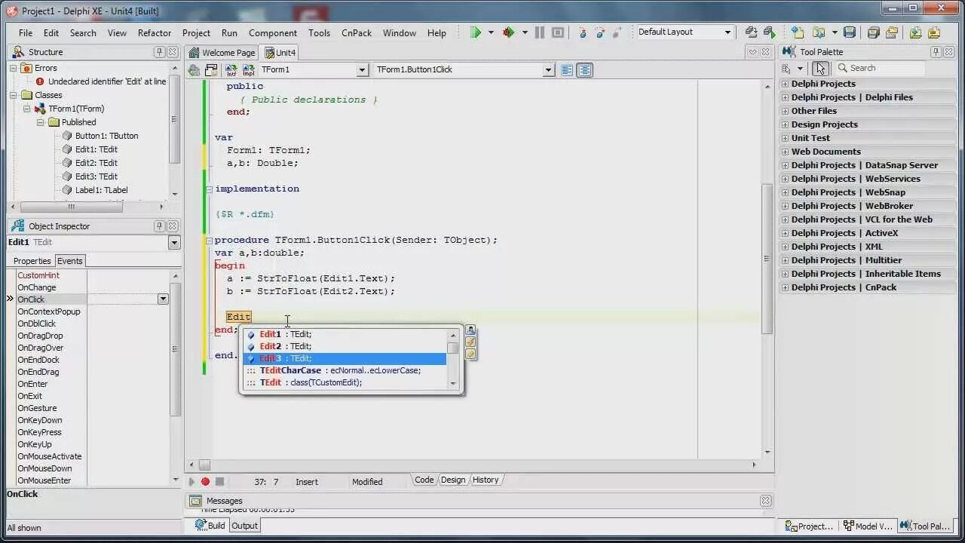
Task: Collapse the Errors node in Structure
Action: tap(14, 68)
